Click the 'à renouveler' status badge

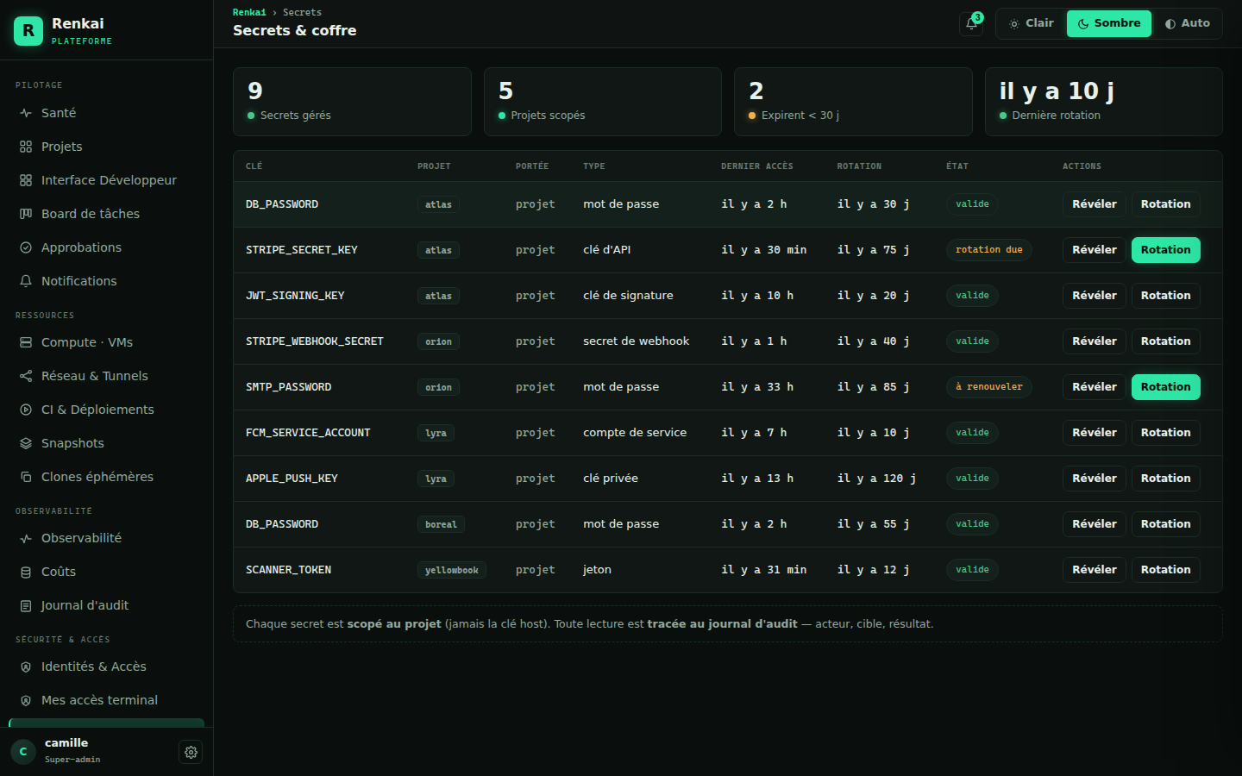(x=988, y=387)
